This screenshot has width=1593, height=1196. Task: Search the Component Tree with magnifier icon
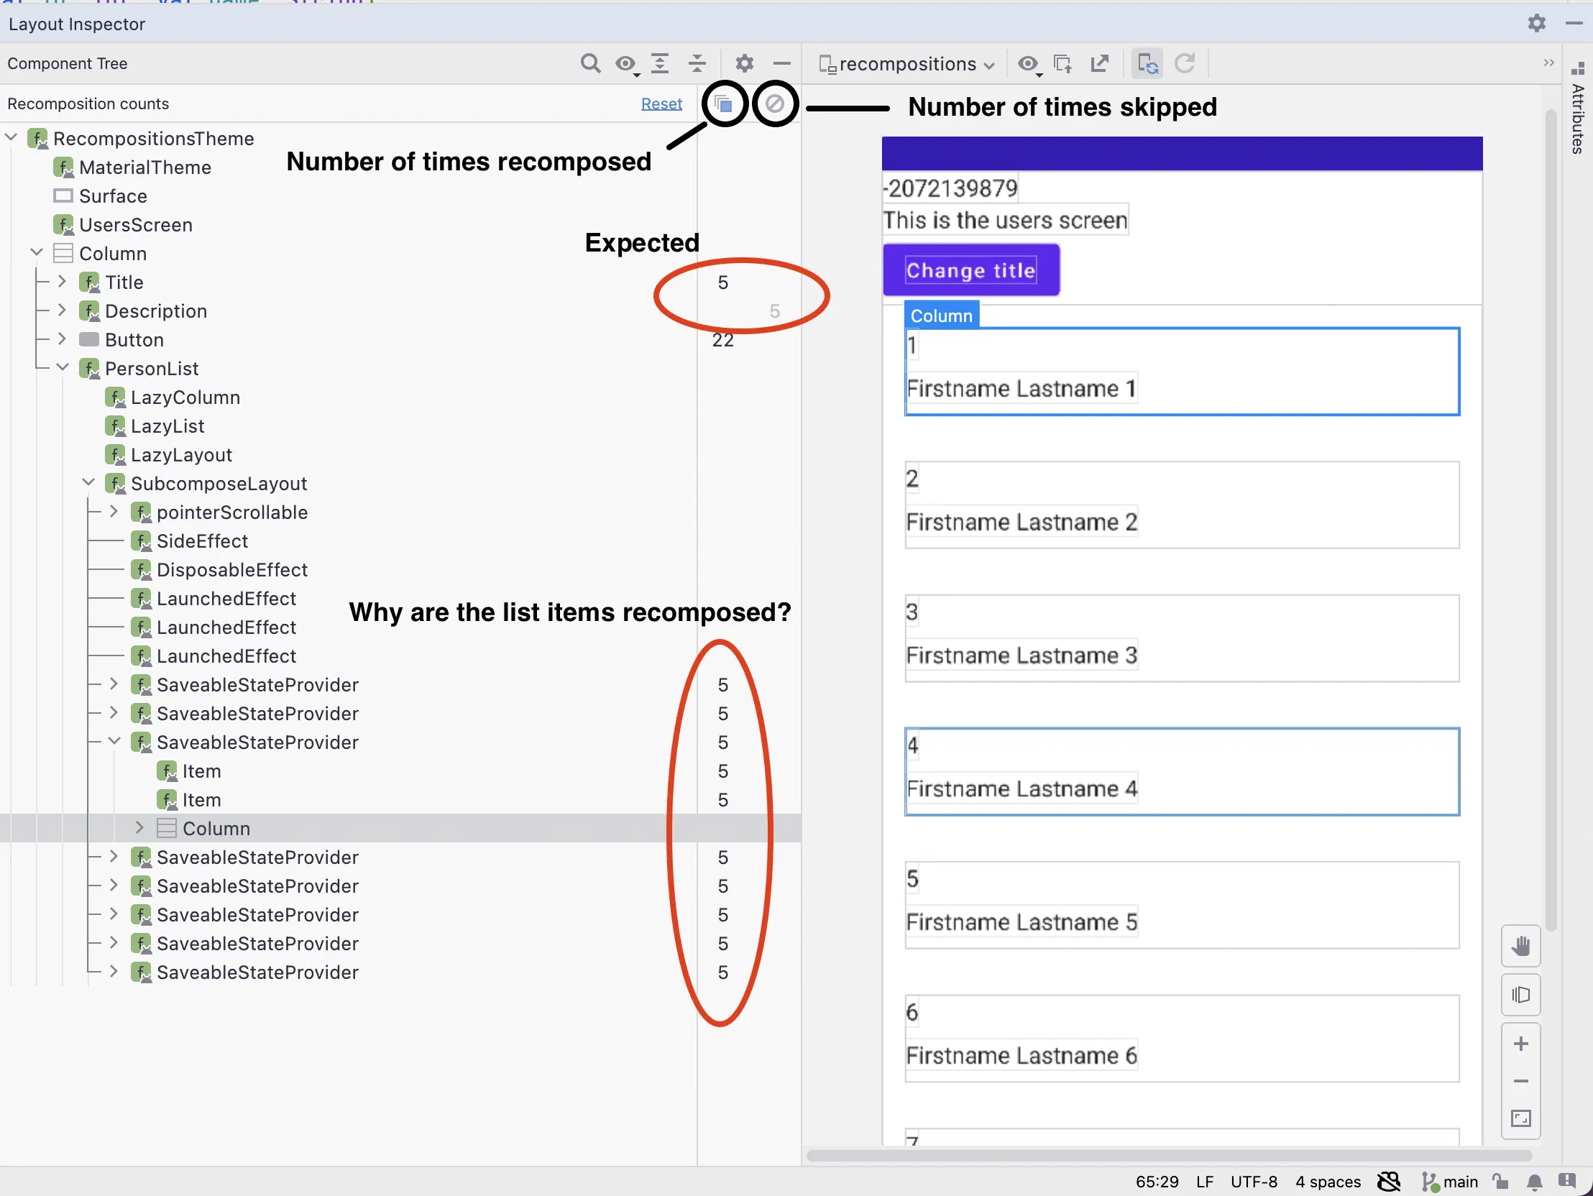590,63
